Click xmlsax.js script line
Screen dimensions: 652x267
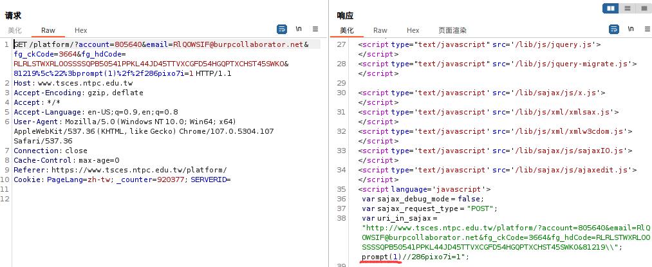pos(489,112)
